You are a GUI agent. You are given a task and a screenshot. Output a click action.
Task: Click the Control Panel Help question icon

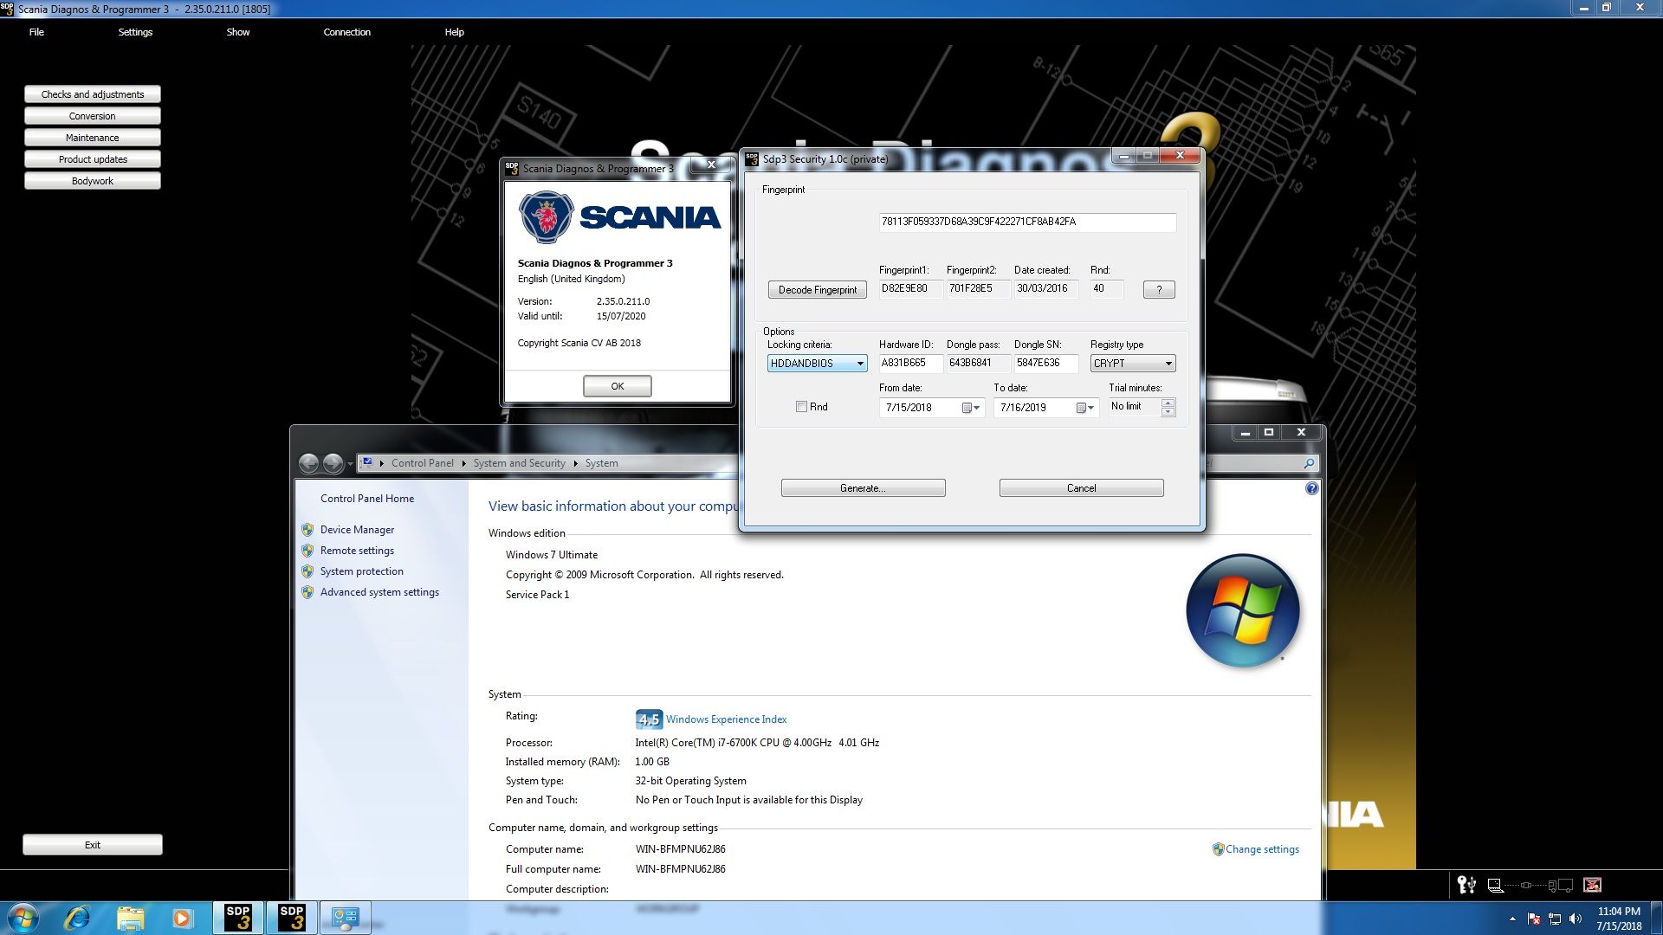coord(1311,488)
